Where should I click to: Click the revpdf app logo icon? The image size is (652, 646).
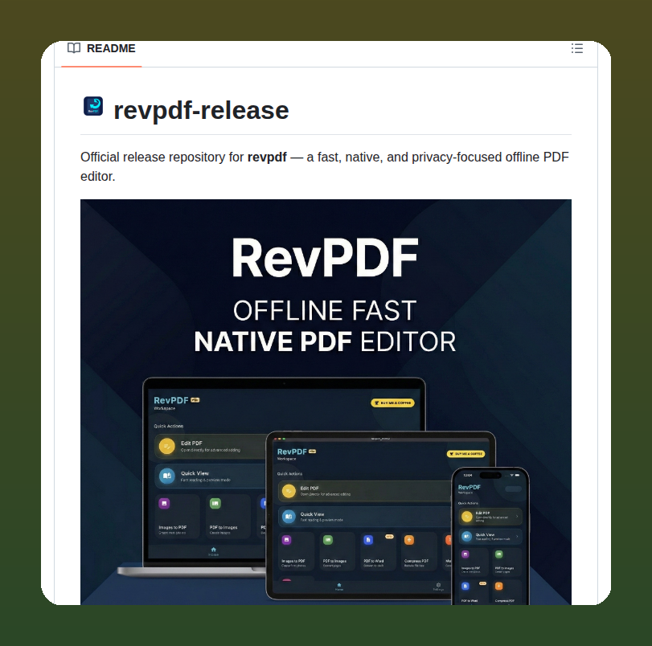(93, 106)
